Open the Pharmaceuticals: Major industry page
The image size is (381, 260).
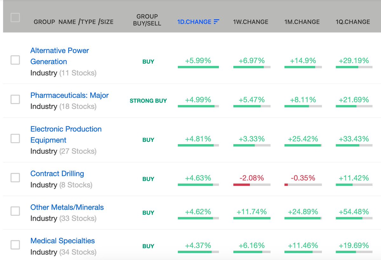(69, 95)
